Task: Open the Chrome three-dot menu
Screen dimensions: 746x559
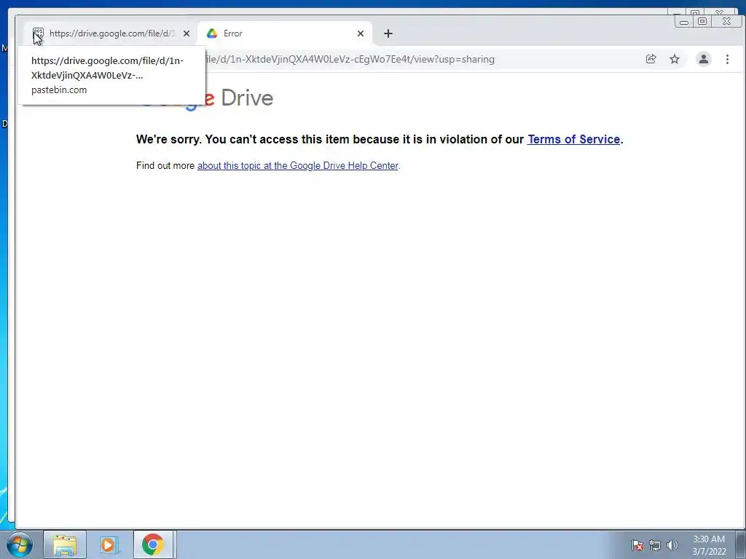Action: (x=727, y=59)
